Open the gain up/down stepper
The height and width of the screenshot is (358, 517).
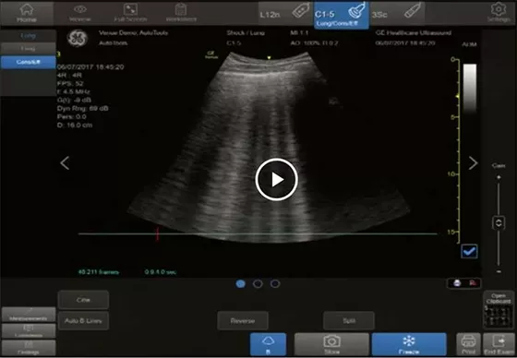coord(499,222)
